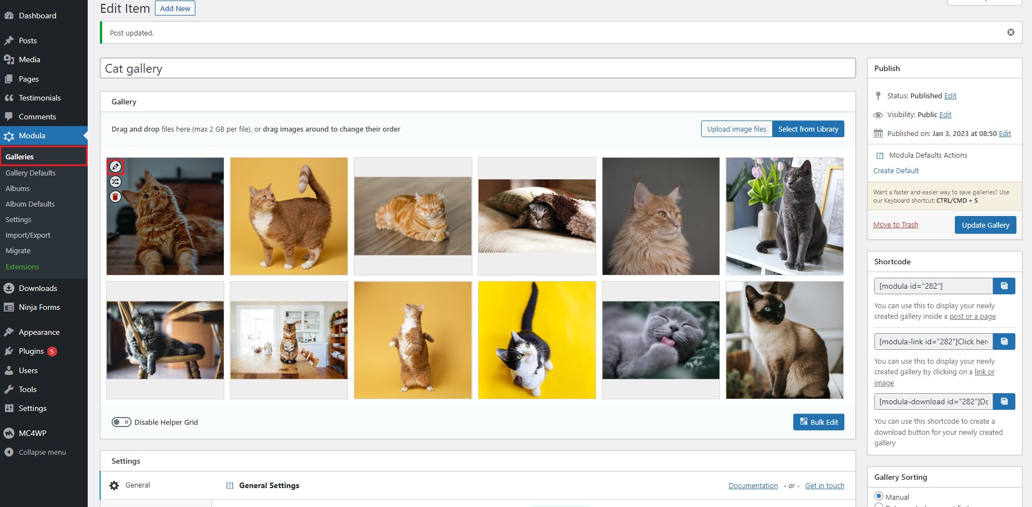Click the trash icon to remove first cat image
This screenshot has height=507, width=1032.
(x=115, y=197)
